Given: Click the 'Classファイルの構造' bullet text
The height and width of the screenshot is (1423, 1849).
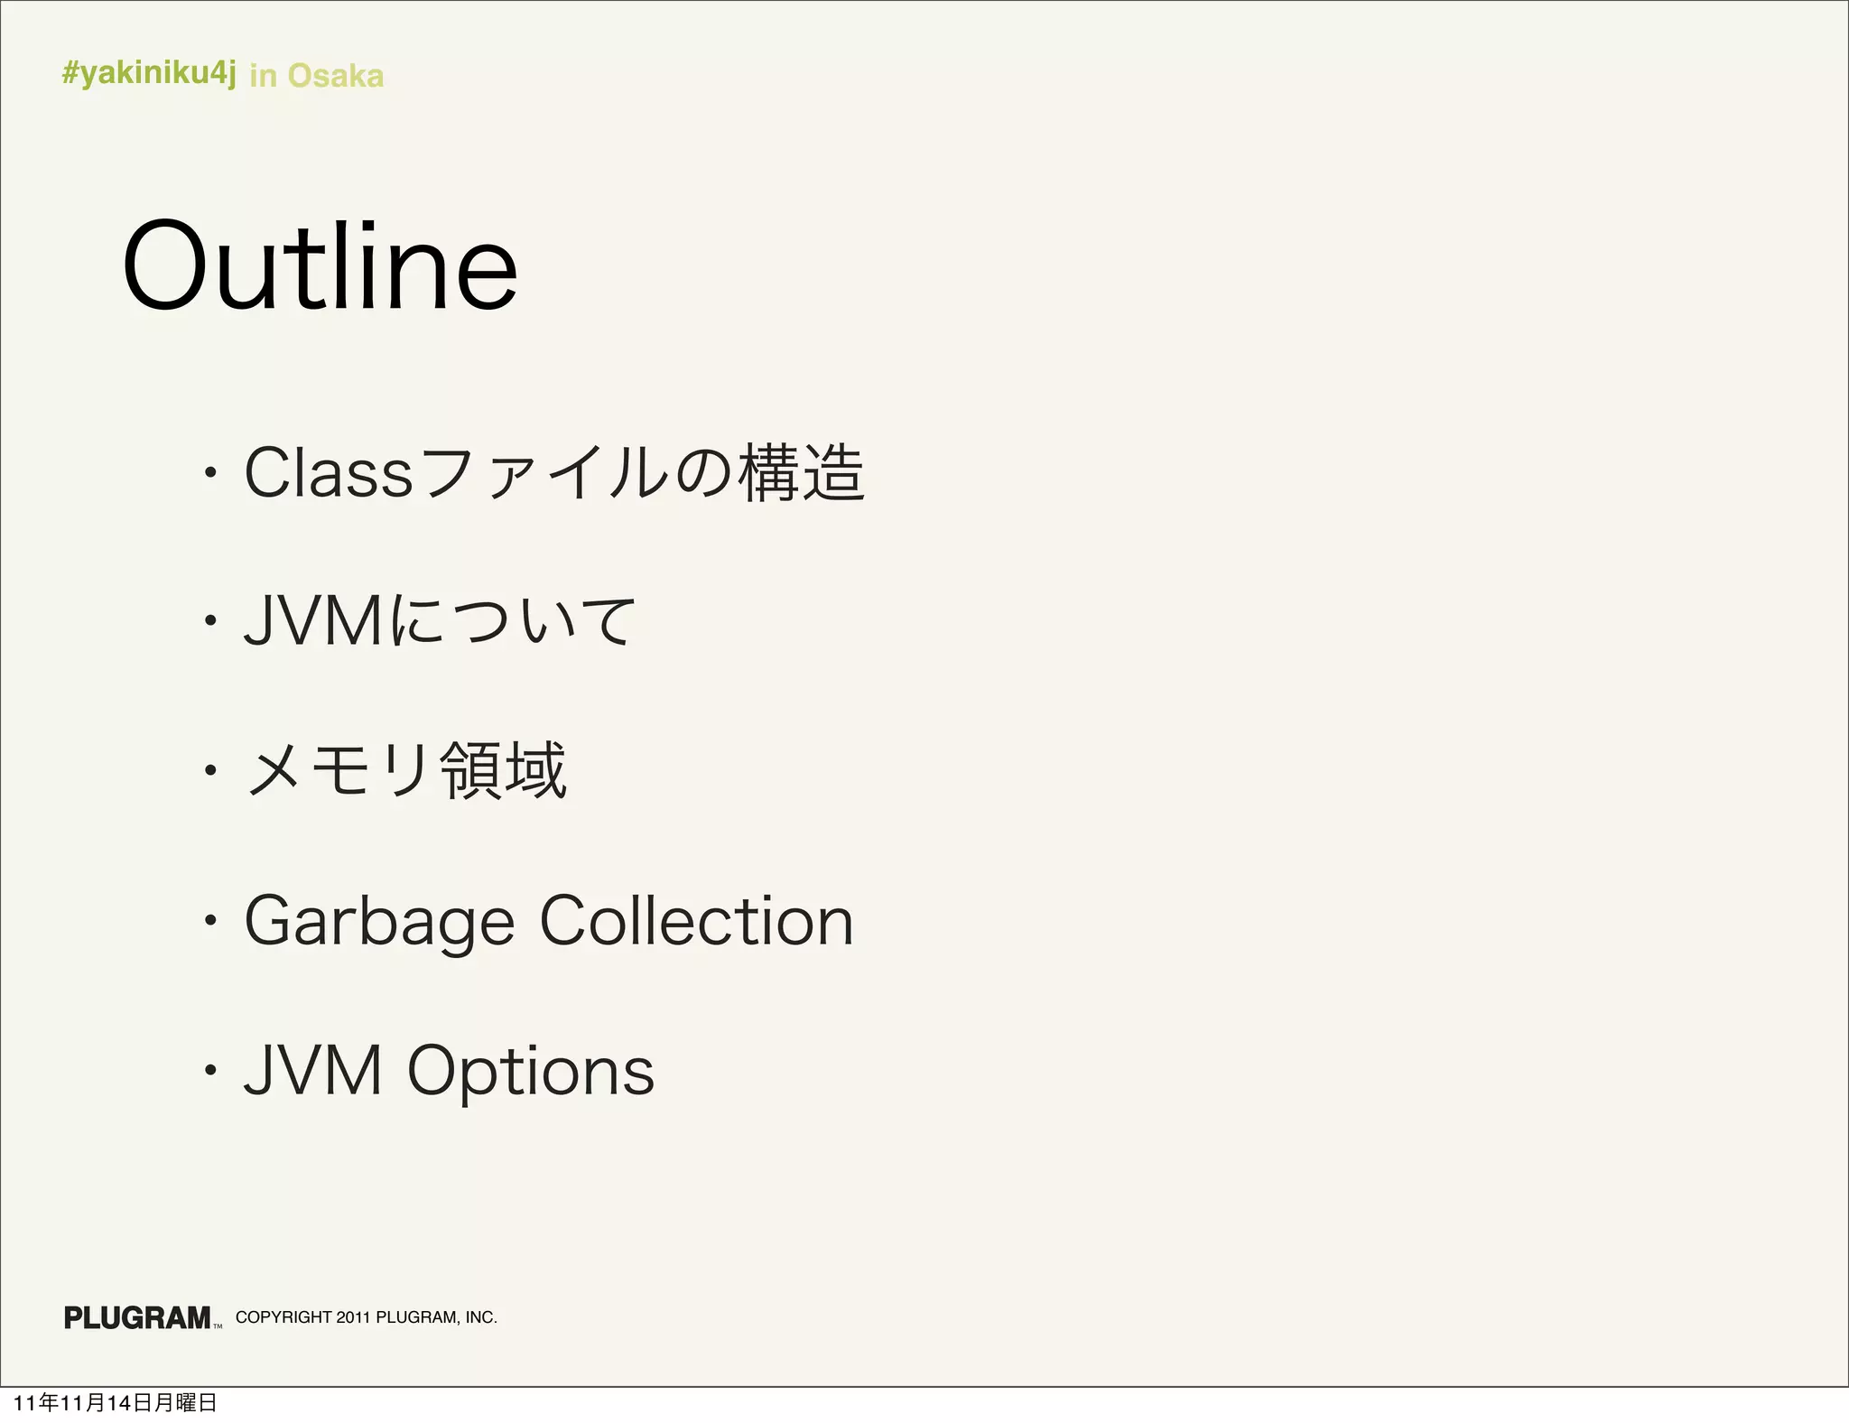Looking at the screenshot, I should point(553,473).
